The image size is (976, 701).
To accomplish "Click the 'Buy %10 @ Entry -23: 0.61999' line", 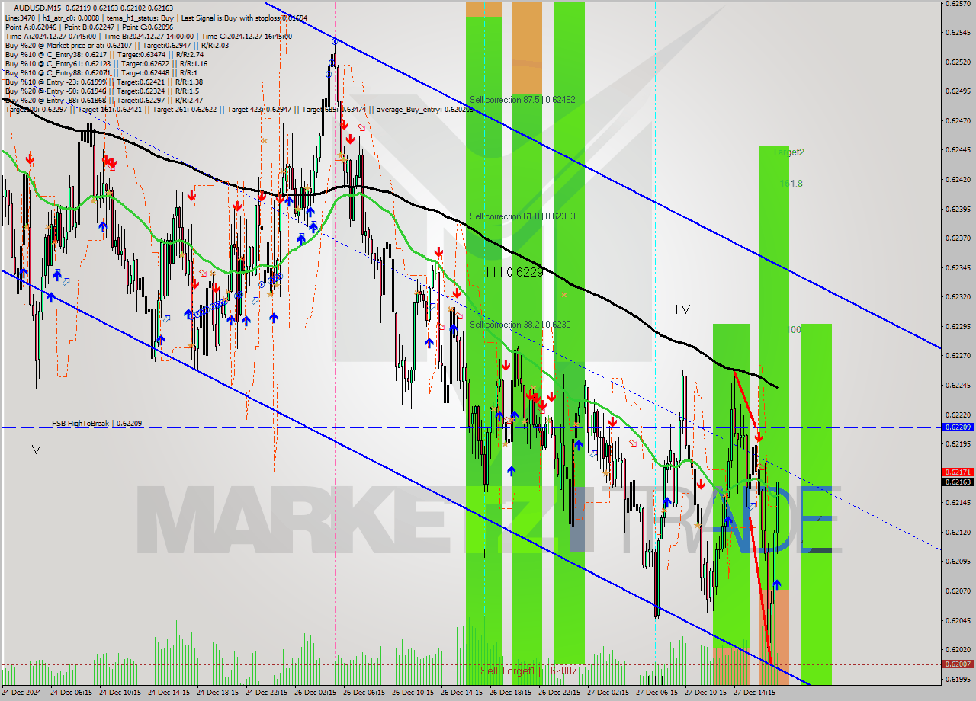I will [104, 82].
